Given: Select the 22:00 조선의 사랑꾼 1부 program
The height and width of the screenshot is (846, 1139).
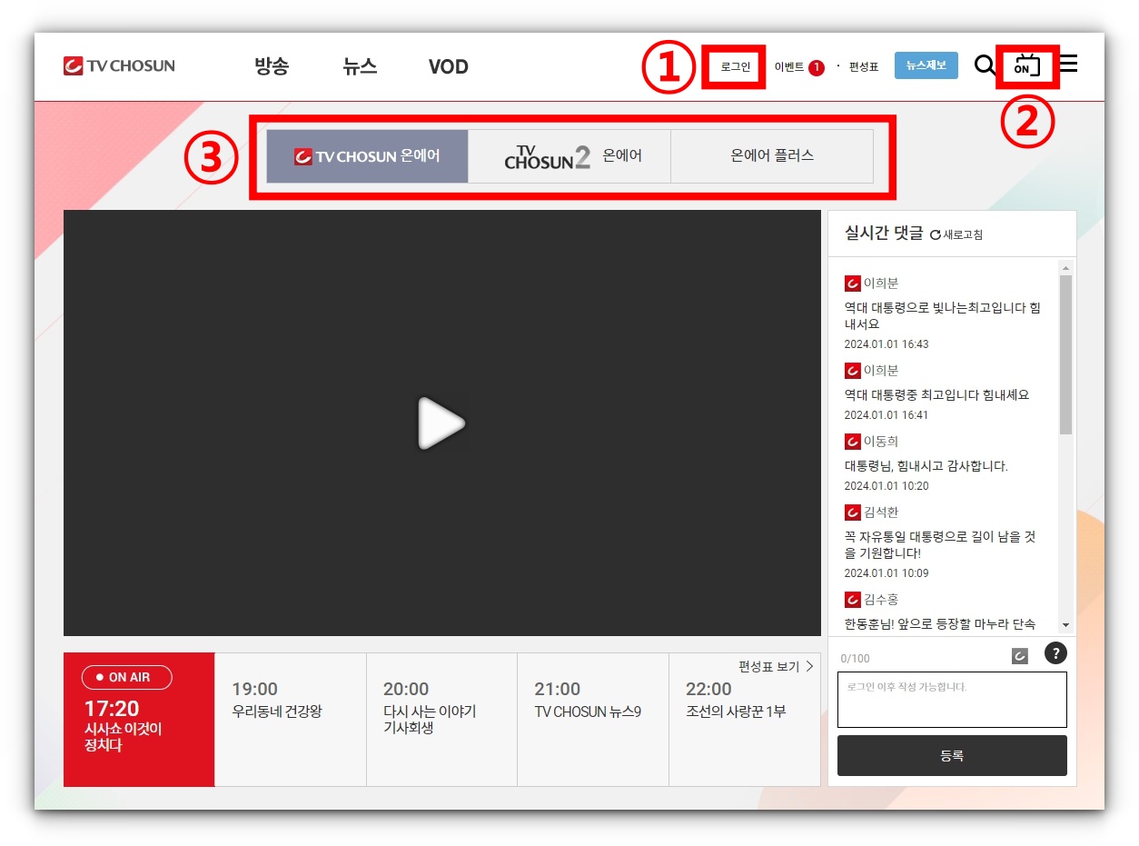Looking at the screenshot, I should coord(745,719).
